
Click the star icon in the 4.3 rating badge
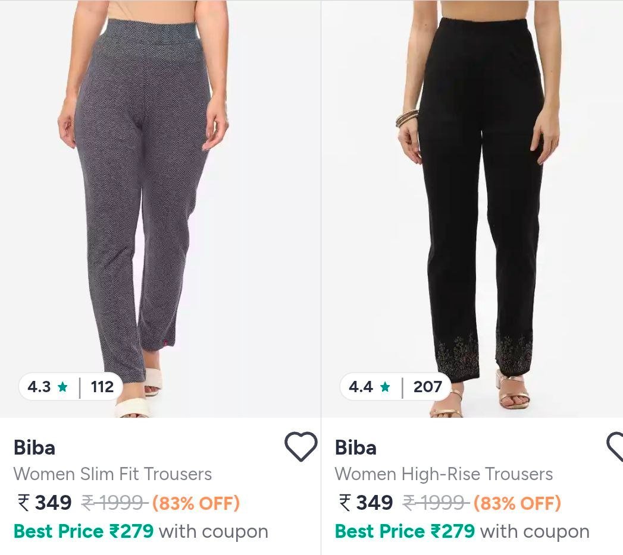62,387
